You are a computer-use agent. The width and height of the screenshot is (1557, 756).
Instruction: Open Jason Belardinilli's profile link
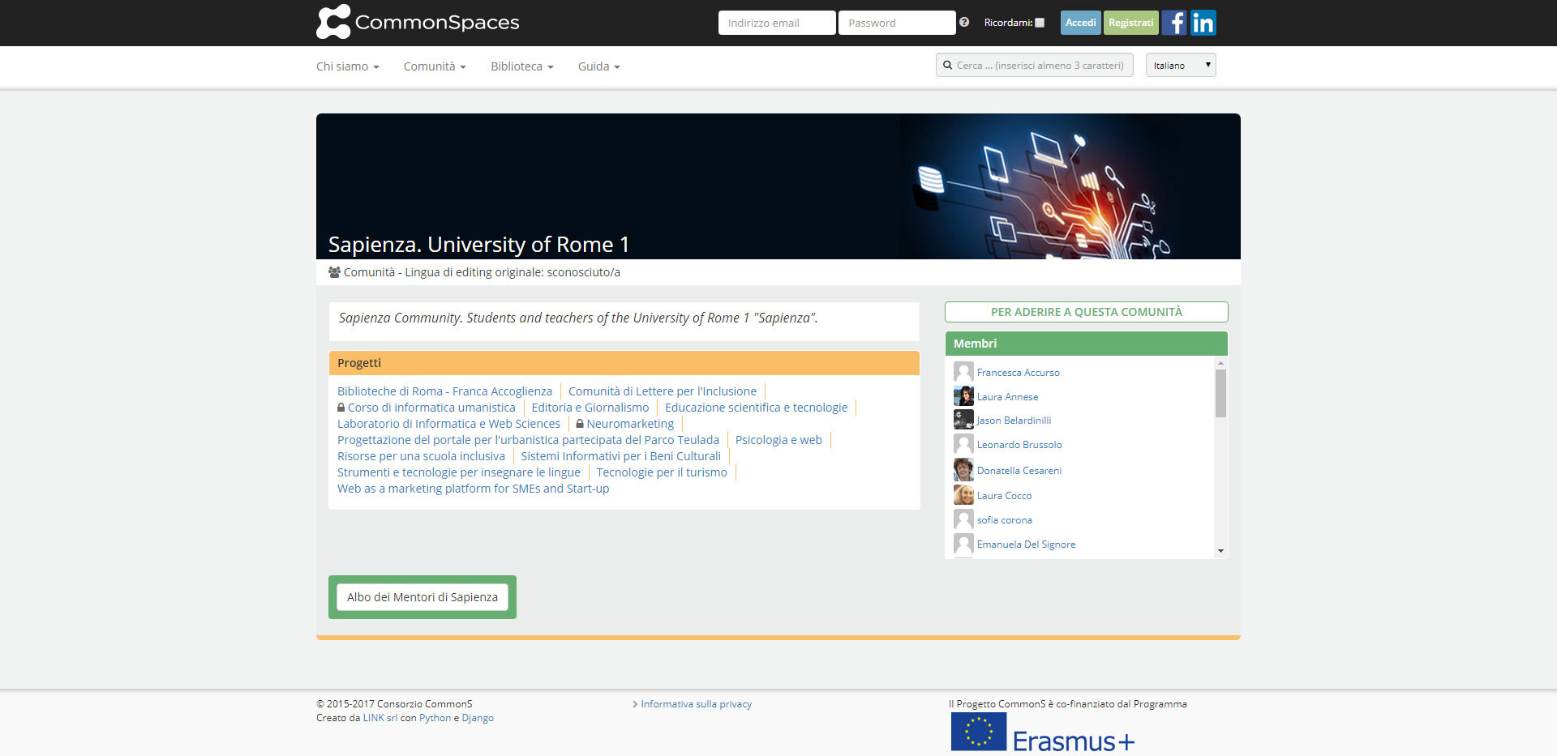tap(1014, 421)
